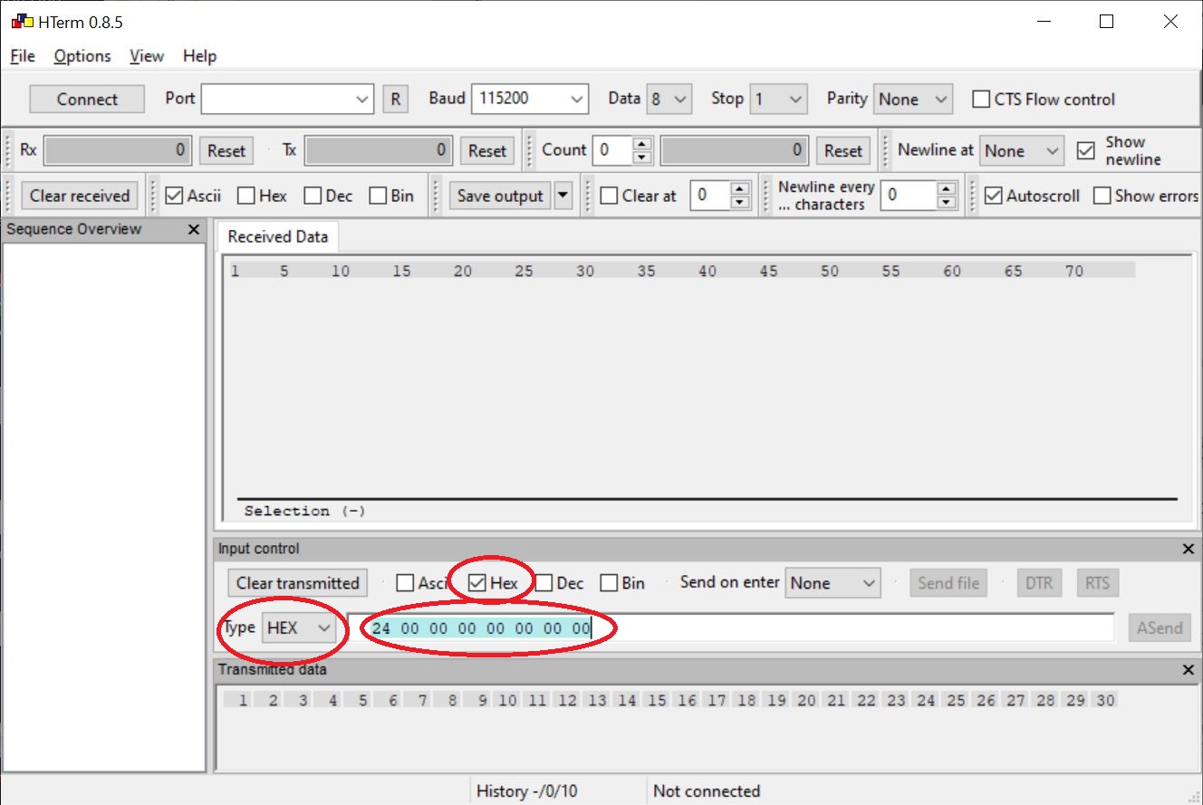Screen dimensions: 1203x805
Task: Click the hex input field with 24 00
Action: pos(730,628)
